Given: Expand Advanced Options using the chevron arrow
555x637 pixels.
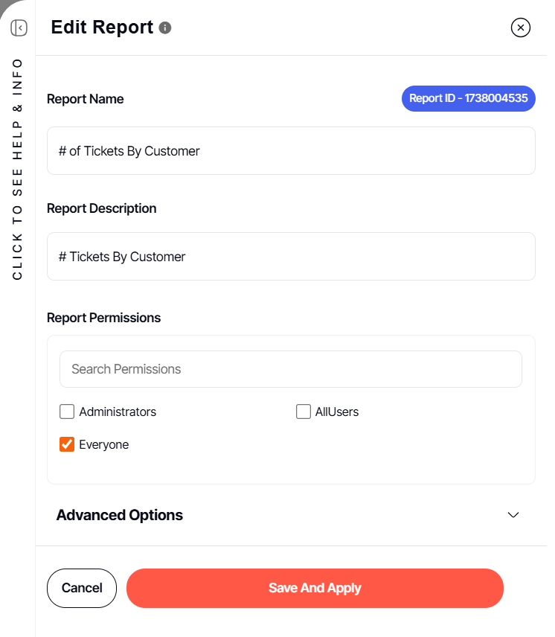Looking at the screenshot, I should (513, 515).
